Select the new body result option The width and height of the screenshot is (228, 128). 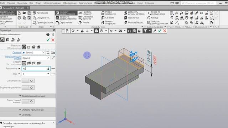tap(29, 47)
